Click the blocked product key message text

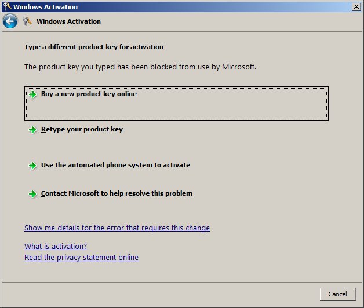coord(140,67)
